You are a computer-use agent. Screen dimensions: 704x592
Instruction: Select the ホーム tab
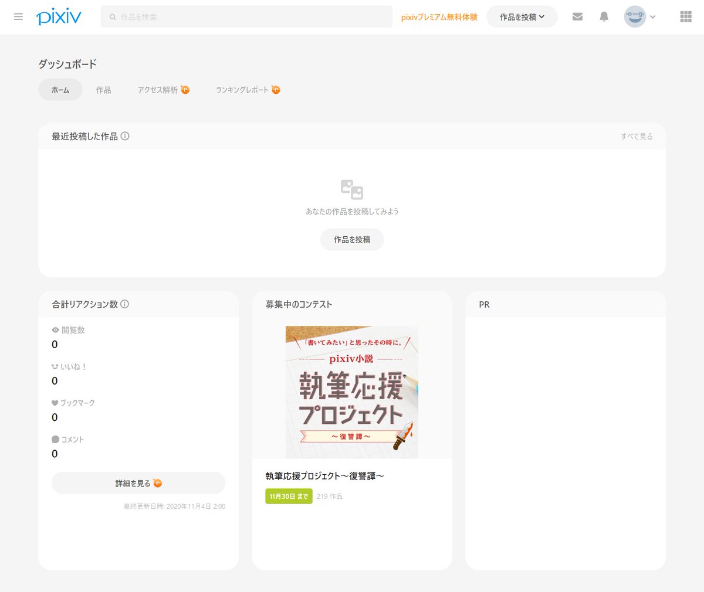[x=60, y=90]
